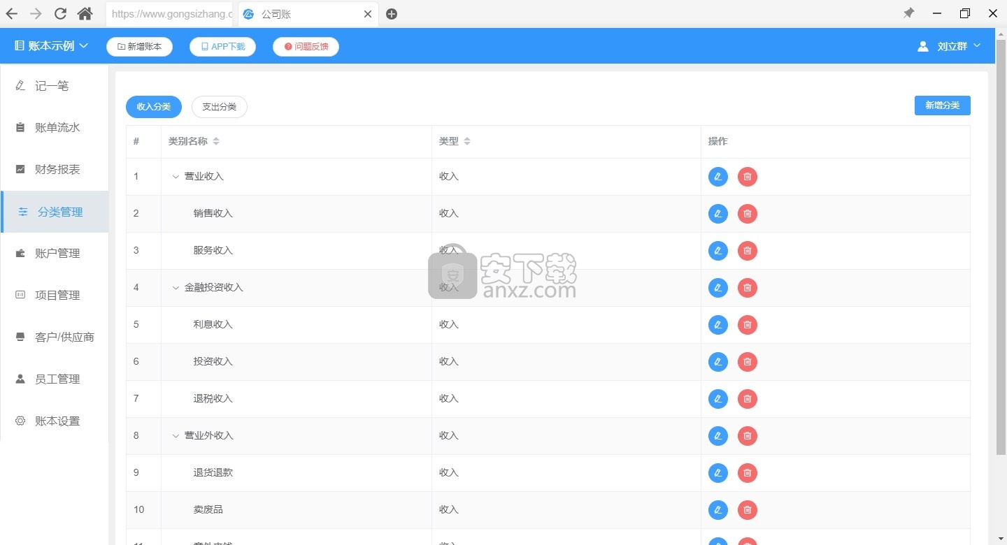Open 项目管理 in the sidebar
The image size is (1007, 545).
55,296
